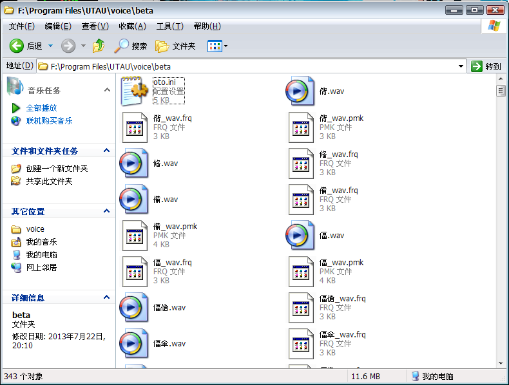The height and width of the screenshot is (385, 509).
Task: Open the 编辑(E) menu
Action: point(58,26)
